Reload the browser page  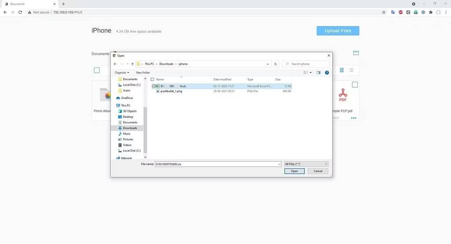[20, 12]
